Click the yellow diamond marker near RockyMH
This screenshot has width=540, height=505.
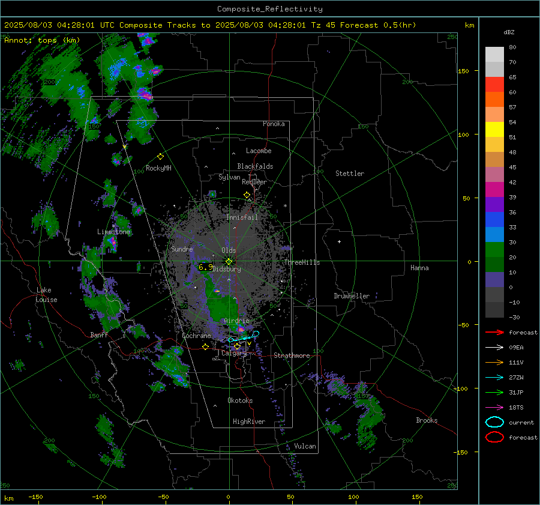[160, 157]
